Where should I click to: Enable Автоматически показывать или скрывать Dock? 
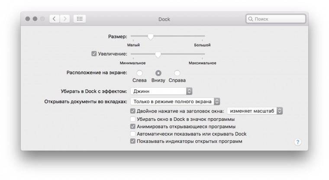pos(132,134)
